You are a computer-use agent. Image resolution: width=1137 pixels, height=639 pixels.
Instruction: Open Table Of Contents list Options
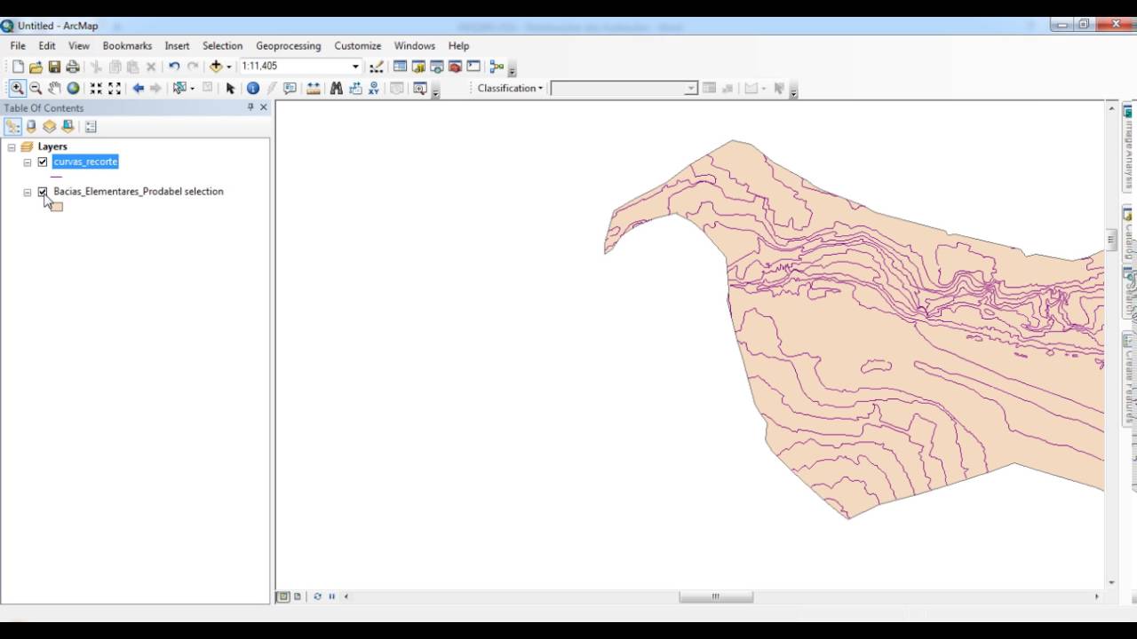[91, 127]
